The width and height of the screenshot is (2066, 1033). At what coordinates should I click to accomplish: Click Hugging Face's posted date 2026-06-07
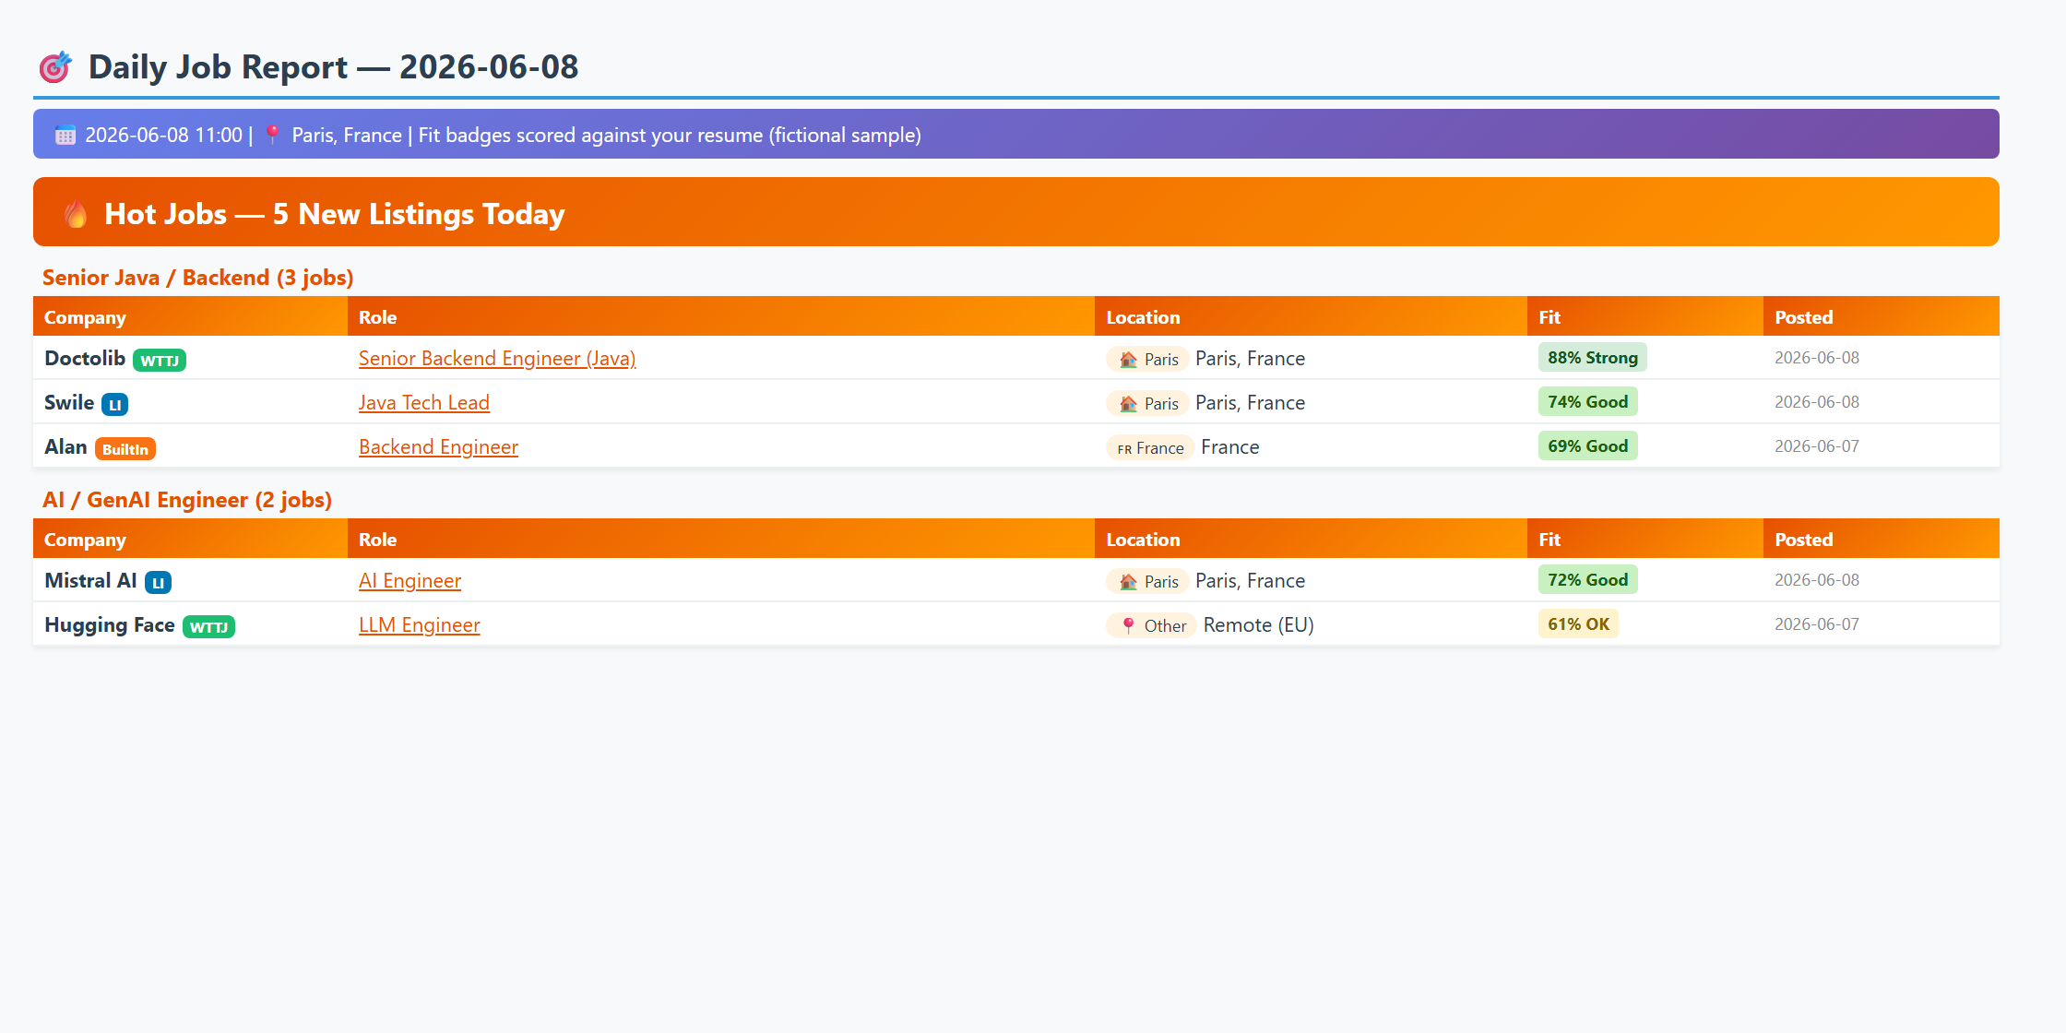point(1817,624)
